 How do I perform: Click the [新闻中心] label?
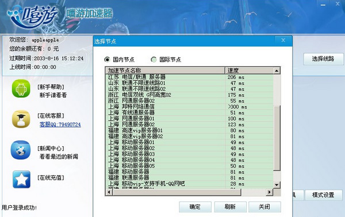51,149
